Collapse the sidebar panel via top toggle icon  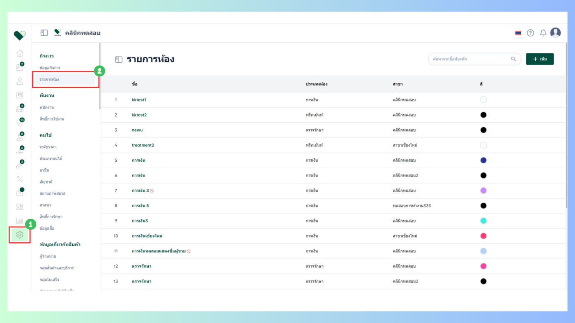coord(44,33)
